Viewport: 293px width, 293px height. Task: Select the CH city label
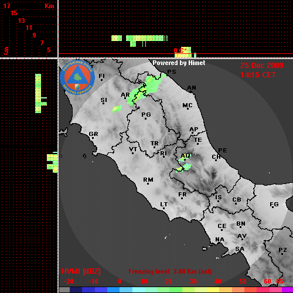[216, 157]
